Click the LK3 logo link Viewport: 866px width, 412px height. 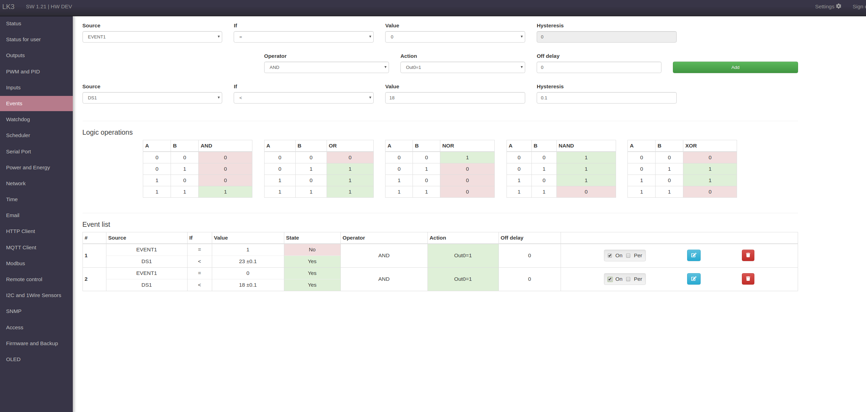8,7
